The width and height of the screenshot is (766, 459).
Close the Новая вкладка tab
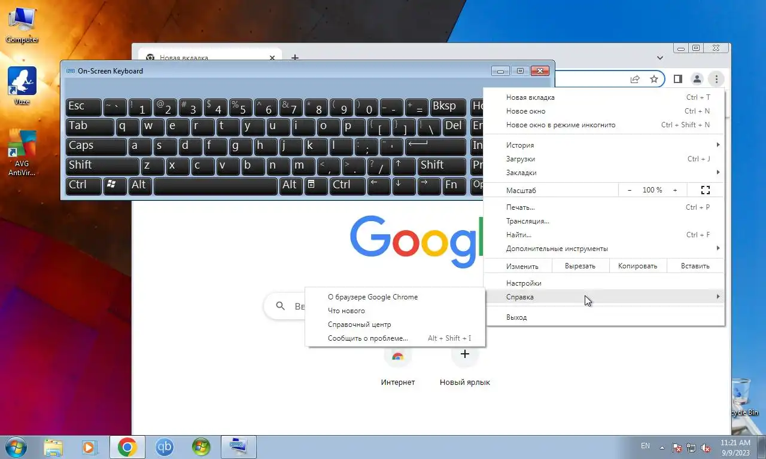[272, 58]
